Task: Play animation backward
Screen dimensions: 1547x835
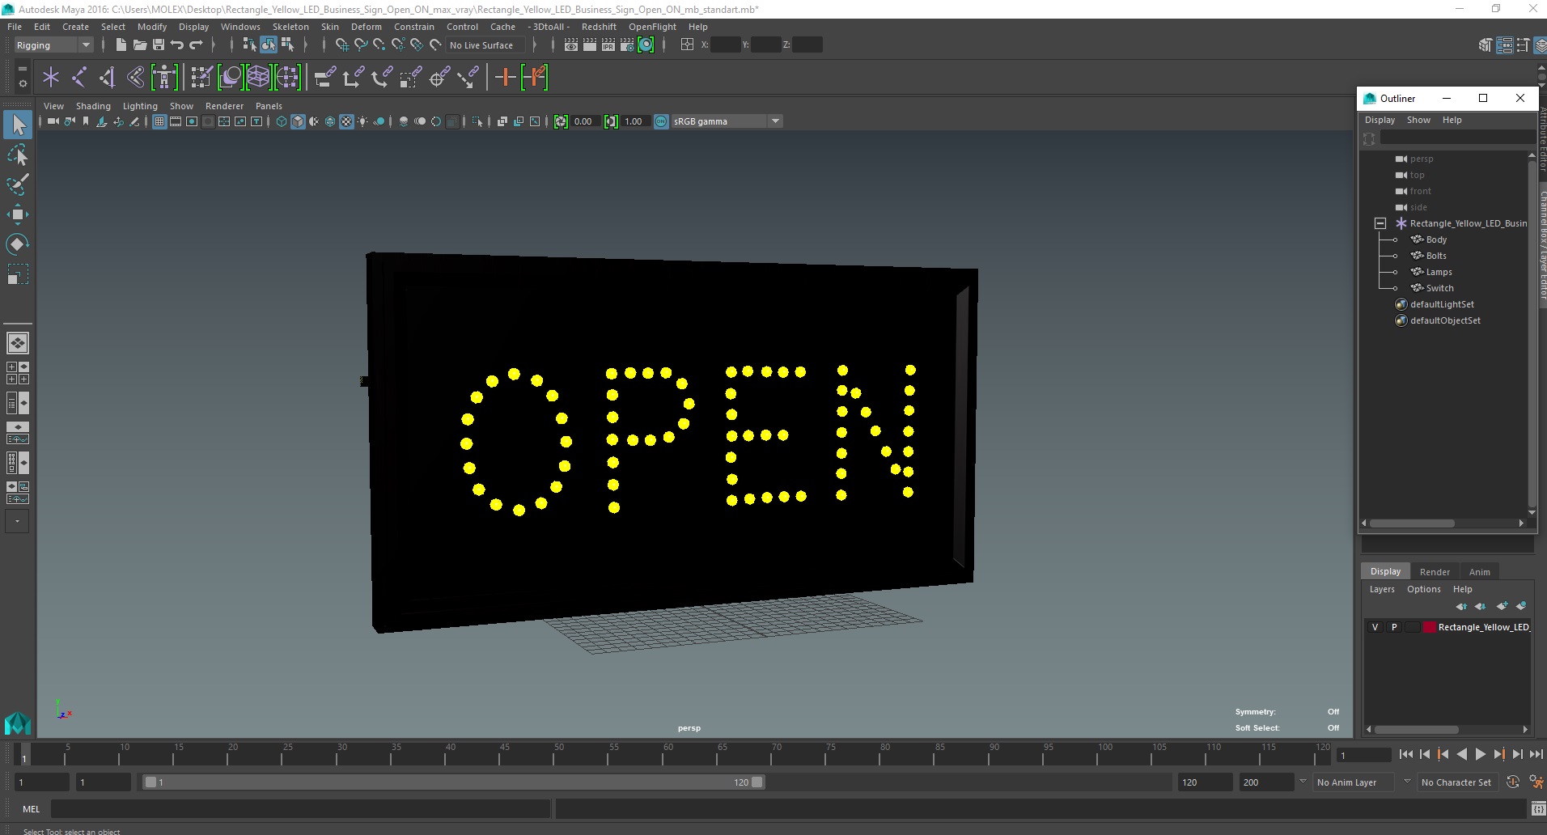Action: [x=1461, y=754]
